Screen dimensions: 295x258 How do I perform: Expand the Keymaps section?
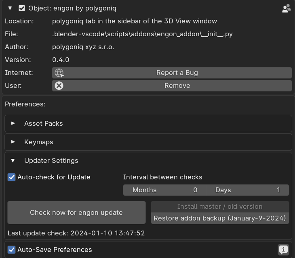(x=13, y=142)
